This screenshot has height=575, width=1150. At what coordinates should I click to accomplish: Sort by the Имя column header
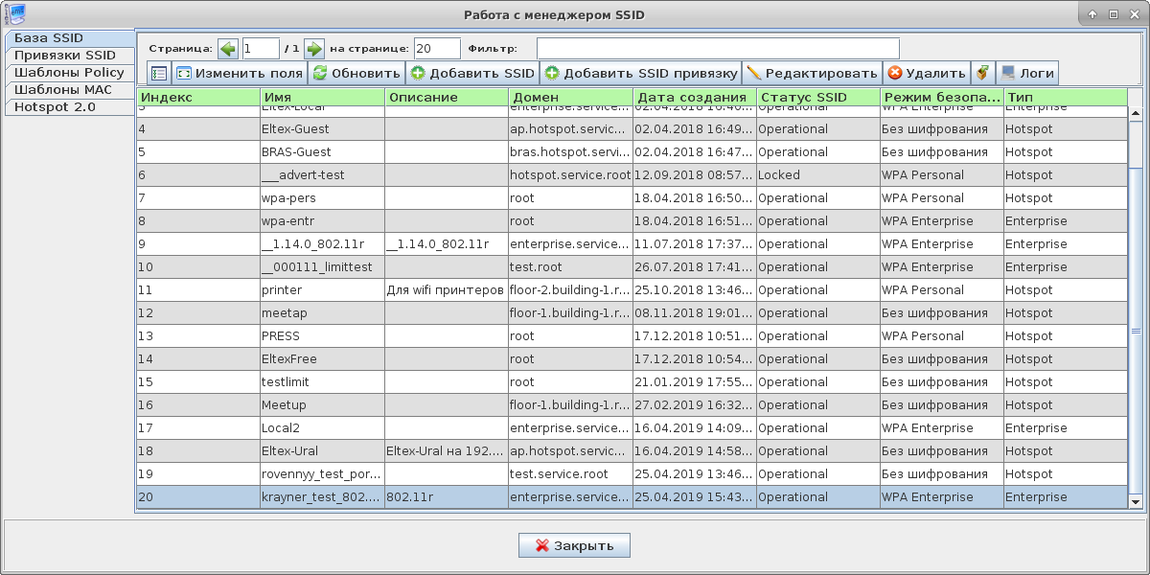(322, 98)
